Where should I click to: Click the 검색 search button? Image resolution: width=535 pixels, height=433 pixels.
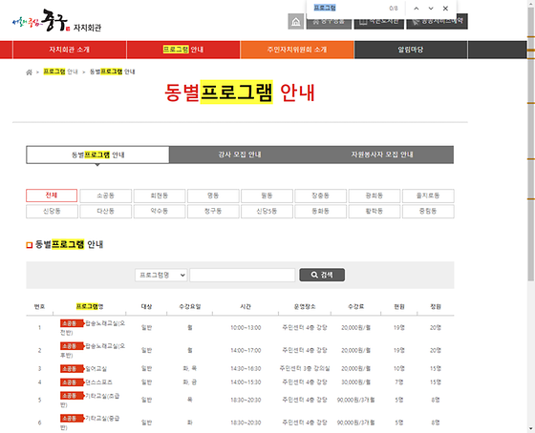pyautogui.click(x=322, y=275)
